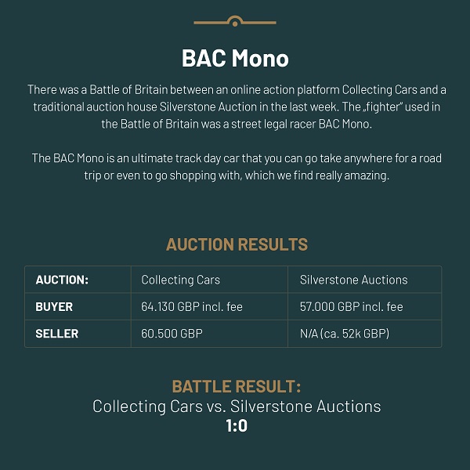Click the AUCTION RESULTS heading
Screen dimensions: 470x470
click(x=237, y=244)
